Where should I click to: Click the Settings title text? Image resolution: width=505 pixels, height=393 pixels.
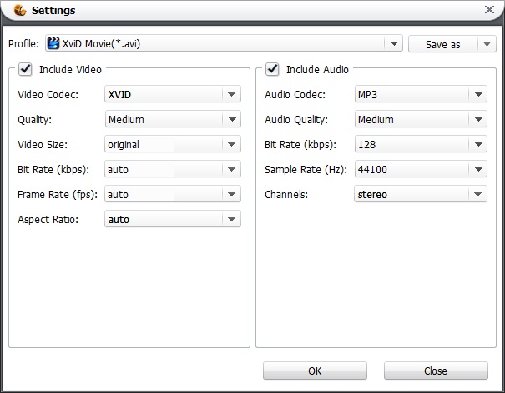coord(53,10)
